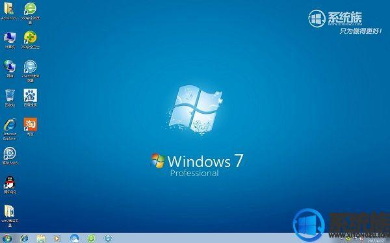Open the Computer desktop icon

click(10, 40)
